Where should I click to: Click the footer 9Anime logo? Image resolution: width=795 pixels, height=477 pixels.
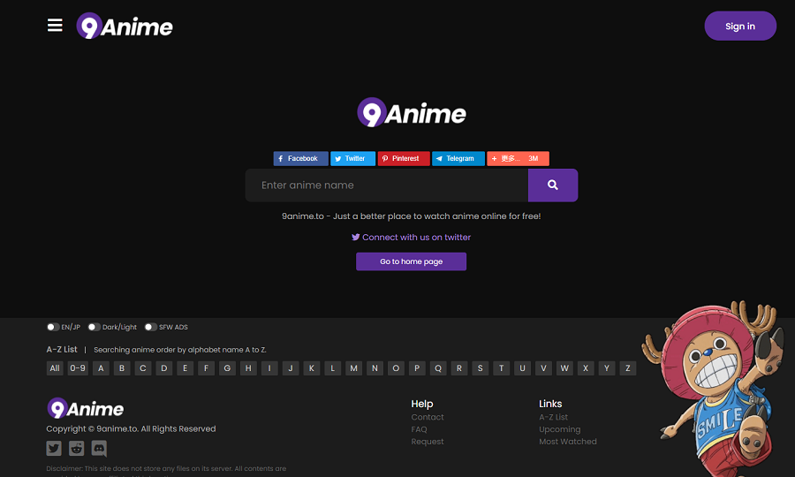(85, 408)
